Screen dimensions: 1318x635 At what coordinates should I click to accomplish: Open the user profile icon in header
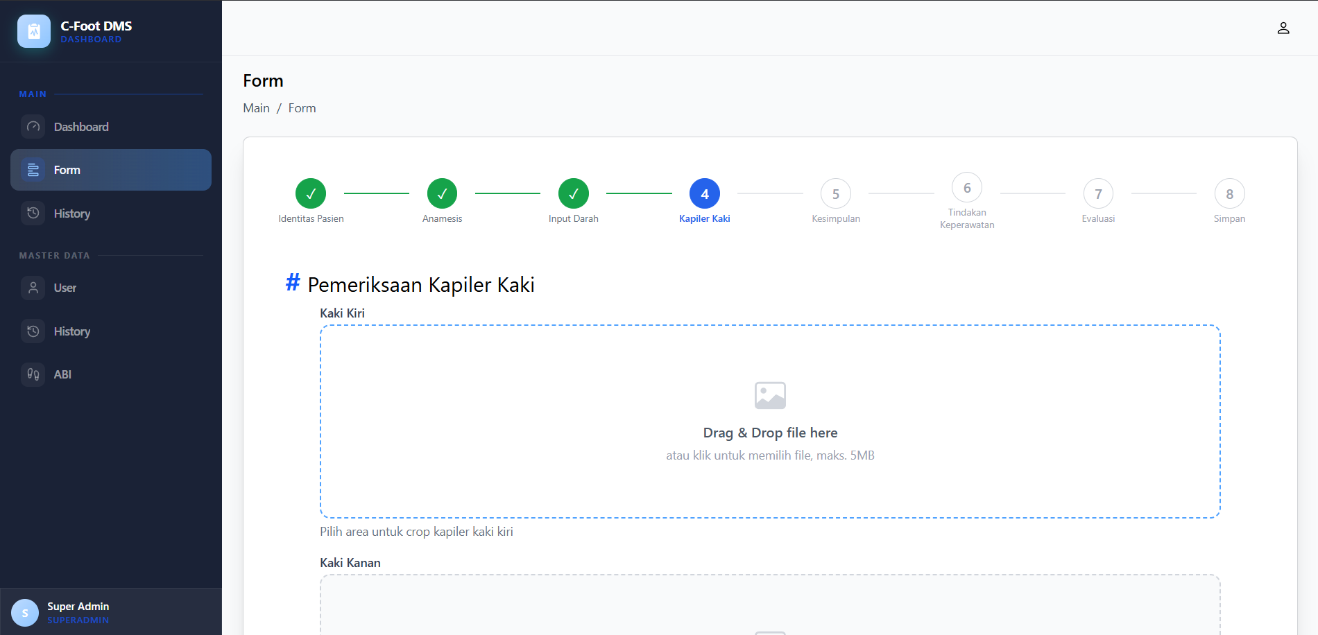coord(1283,28)
